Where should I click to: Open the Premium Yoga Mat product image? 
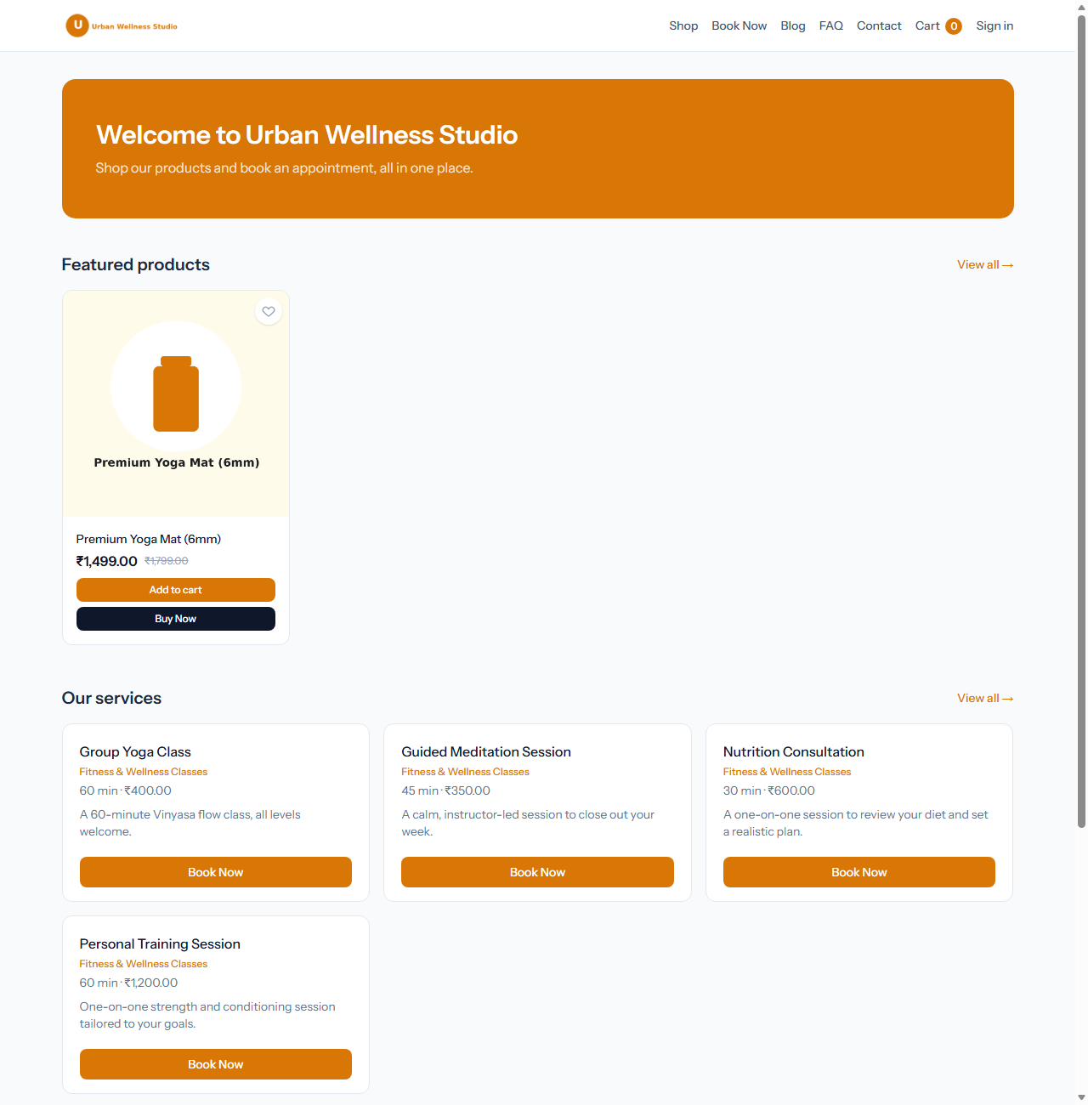(176, 404)
